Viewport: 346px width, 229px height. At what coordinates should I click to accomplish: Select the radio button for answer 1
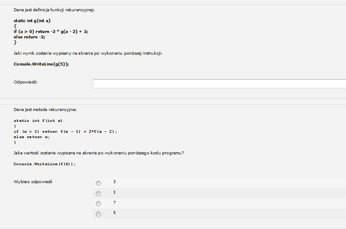(x=98, y=194)
